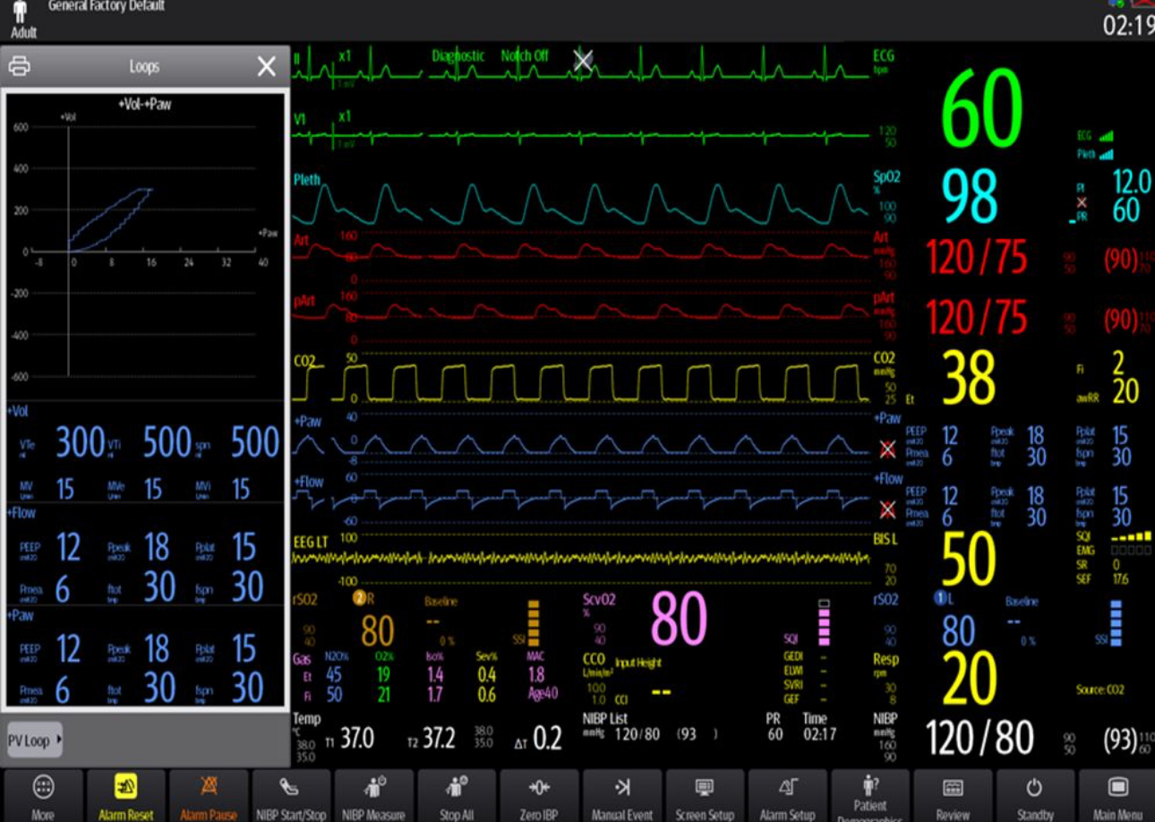This screenshot has width=1155, height=822.
Task: Open the Main Menu
Action: (1117, 794)
